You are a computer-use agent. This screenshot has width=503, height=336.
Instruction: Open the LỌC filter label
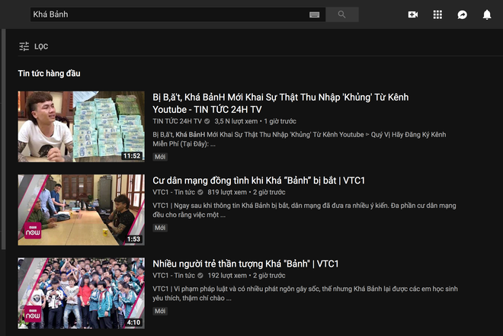pos(41,46)
